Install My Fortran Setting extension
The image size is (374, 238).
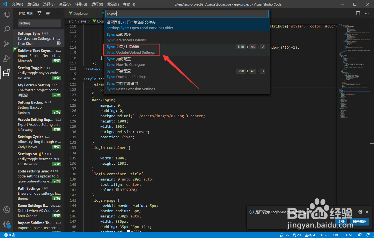57,95
